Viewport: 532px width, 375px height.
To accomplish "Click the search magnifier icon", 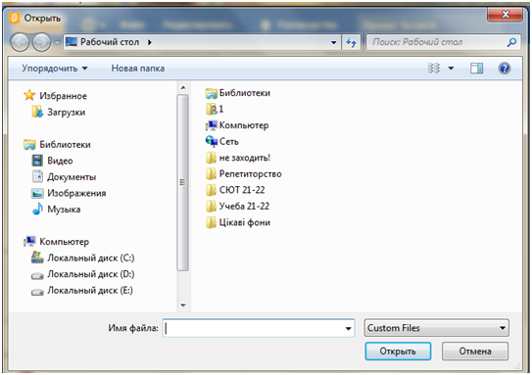I will point(511,42).
